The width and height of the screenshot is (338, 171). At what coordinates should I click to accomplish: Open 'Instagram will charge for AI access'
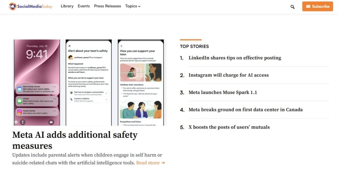pyautogui.click(x=228, y=75)
